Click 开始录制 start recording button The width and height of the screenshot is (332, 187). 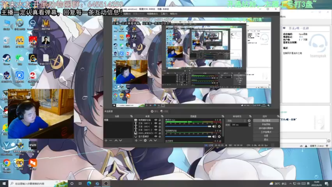266,124
